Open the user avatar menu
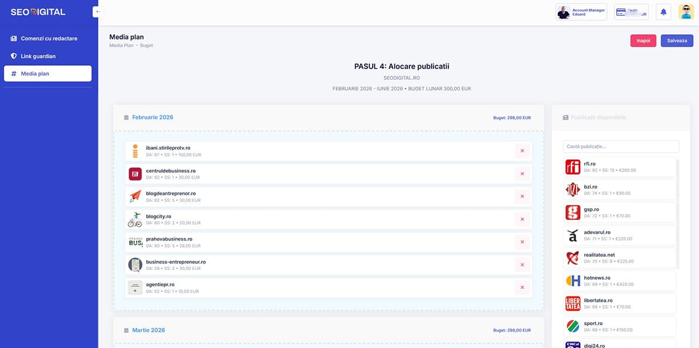The width and height of the screenshot is (699, 348). [x=686, y=11]
